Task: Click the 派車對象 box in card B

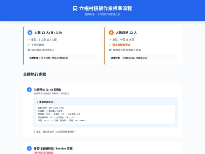Action: point(143,58)
